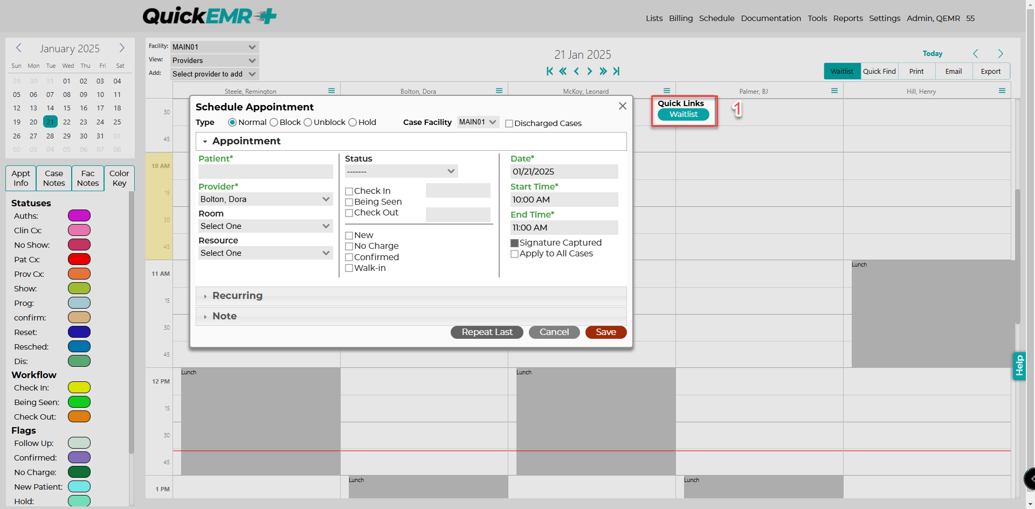Click single-right next day arrow under date
Screen dimensions: 1035x509
pyautogui.click(x=589, y=71)
